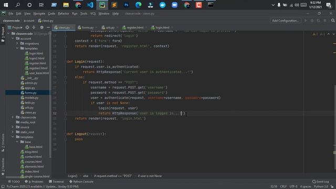
Task: Open Windows Start menu
Action: 6,5
